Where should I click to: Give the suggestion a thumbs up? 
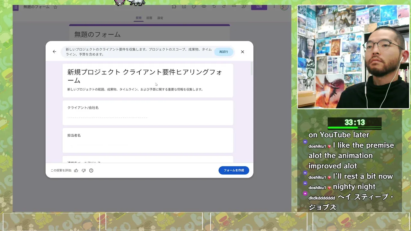point(76,170)
